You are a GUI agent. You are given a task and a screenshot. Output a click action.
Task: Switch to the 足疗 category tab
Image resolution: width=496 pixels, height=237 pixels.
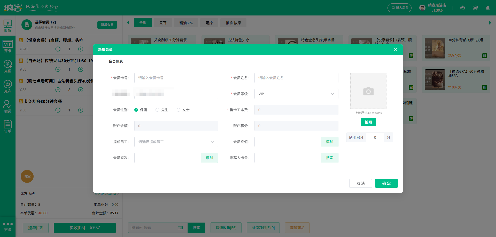pos(209,23)
